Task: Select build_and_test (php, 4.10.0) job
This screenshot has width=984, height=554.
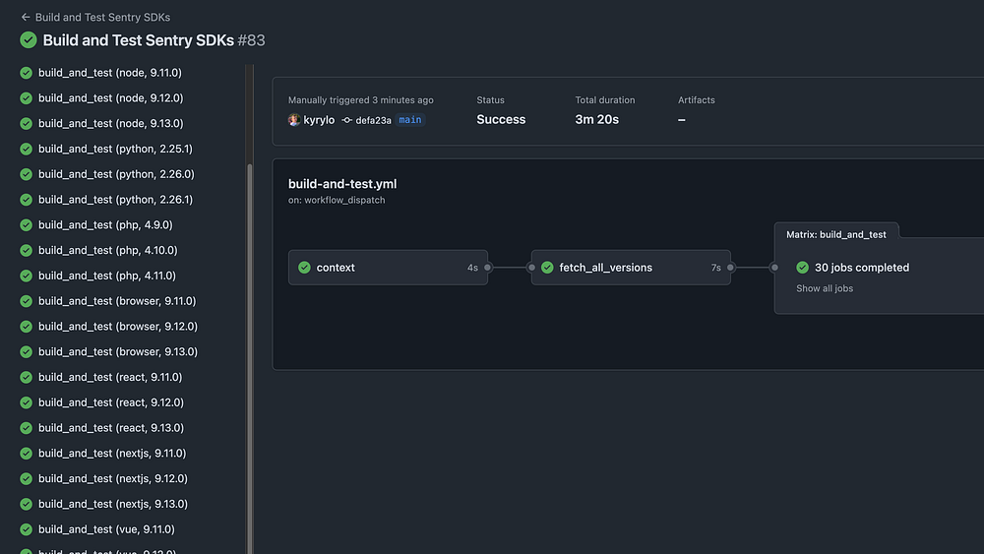Action: click(107, 250)
